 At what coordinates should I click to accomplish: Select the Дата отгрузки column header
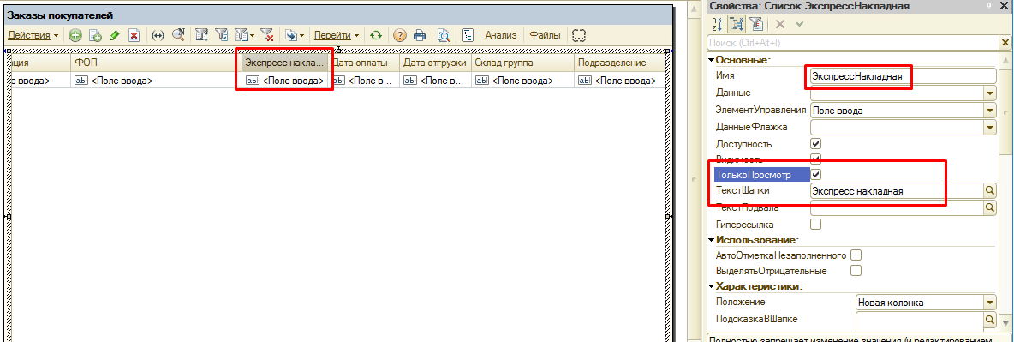(435, 63)
